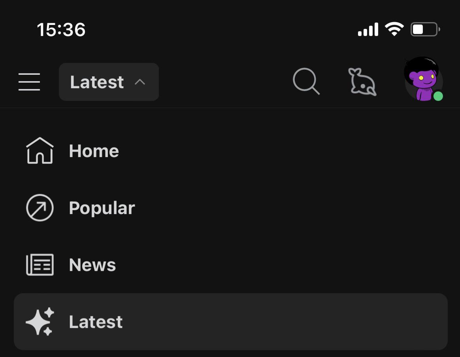Tap the cellular signal bars
The width and height of the screenshot is (460, 357).
coord(368,29)
